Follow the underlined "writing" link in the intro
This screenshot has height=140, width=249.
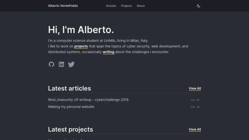pyautogui.click(x=108, y=52)
